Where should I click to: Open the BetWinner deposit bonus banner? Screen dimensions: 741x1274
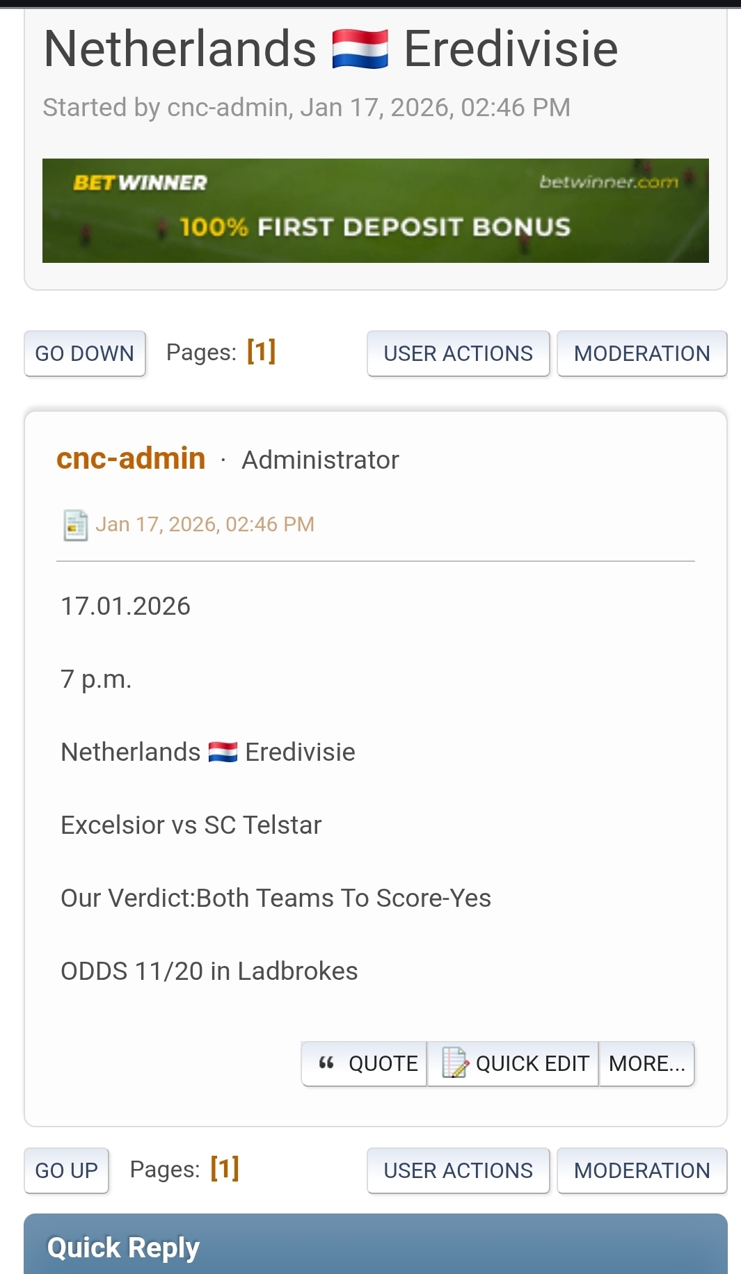point(375,211)
